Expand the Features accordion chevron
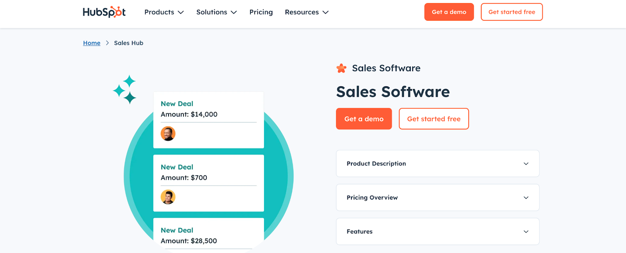The height and width of the screenshot is (253, 626). point(526,232)
